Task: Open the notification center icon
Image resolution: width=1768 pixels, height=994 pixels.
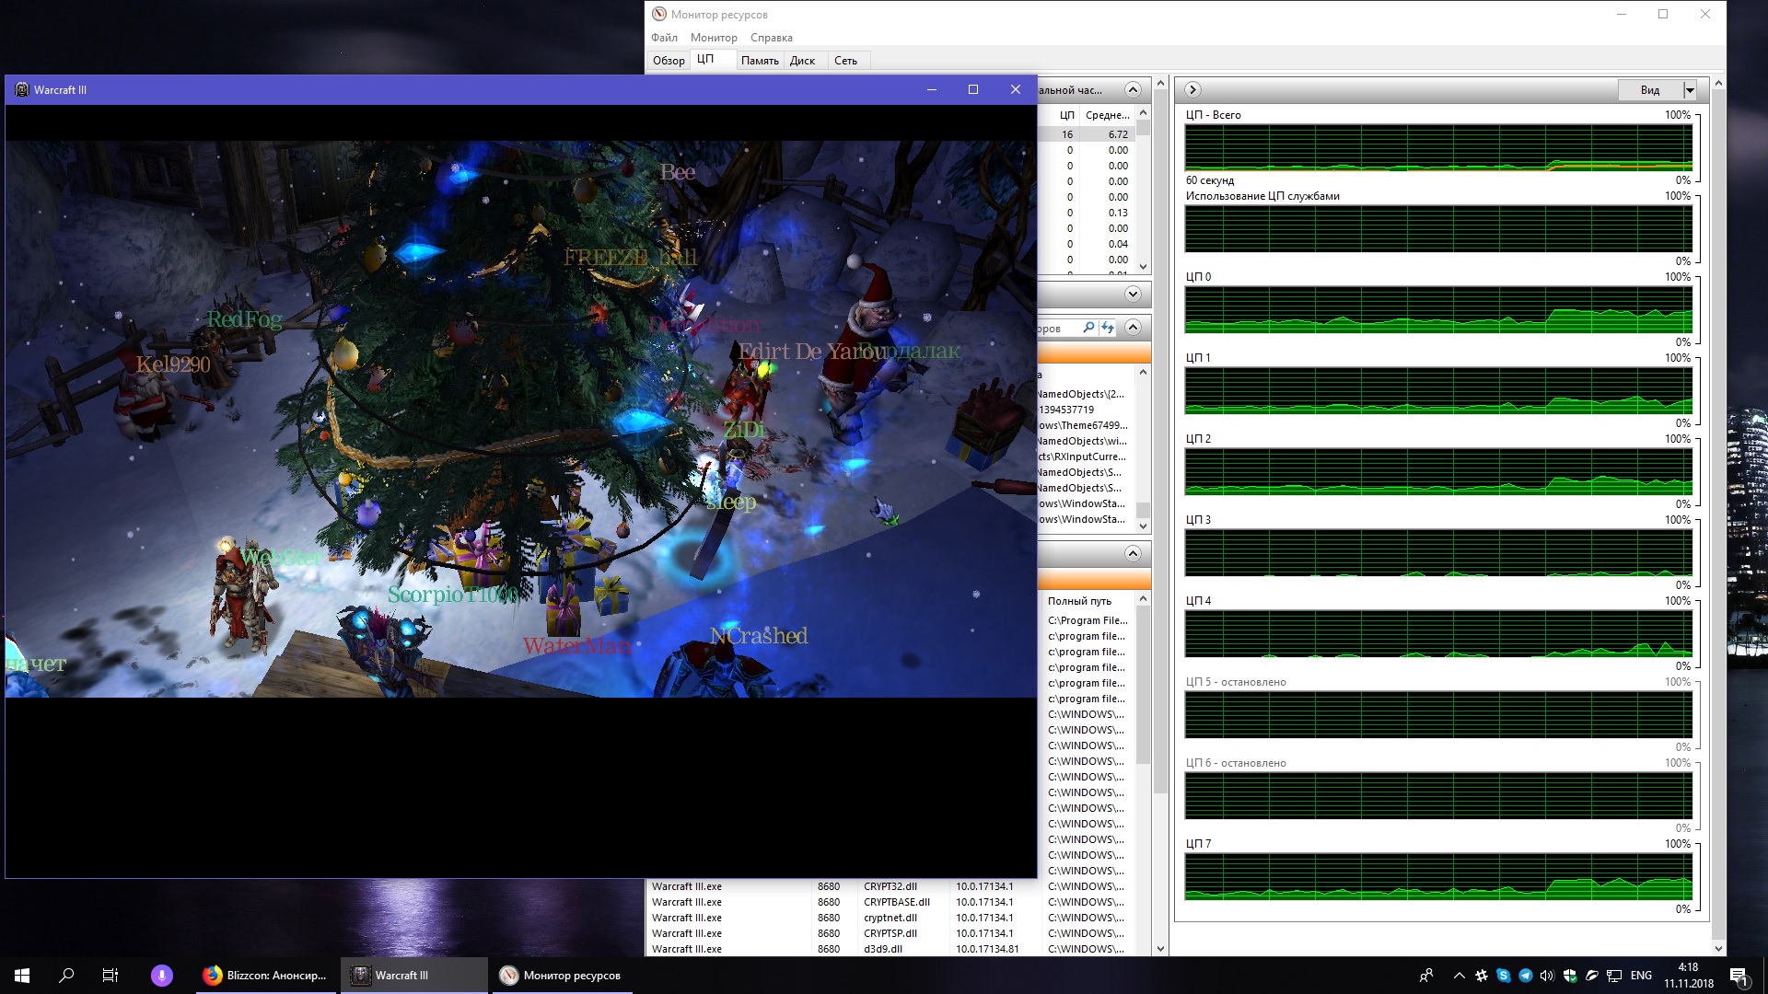Action: pos(1738,976)
